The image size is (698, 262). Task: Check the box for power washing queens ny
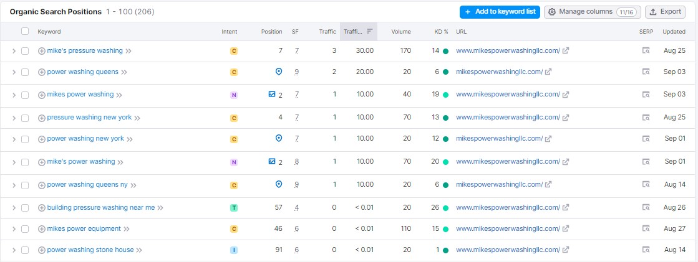pyautogui.click(x=25, y=185)
